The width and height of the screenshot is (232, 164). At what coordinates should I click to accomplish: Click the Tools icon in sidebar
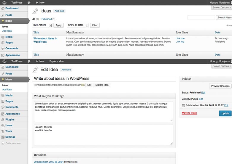[x=3, y=131]
